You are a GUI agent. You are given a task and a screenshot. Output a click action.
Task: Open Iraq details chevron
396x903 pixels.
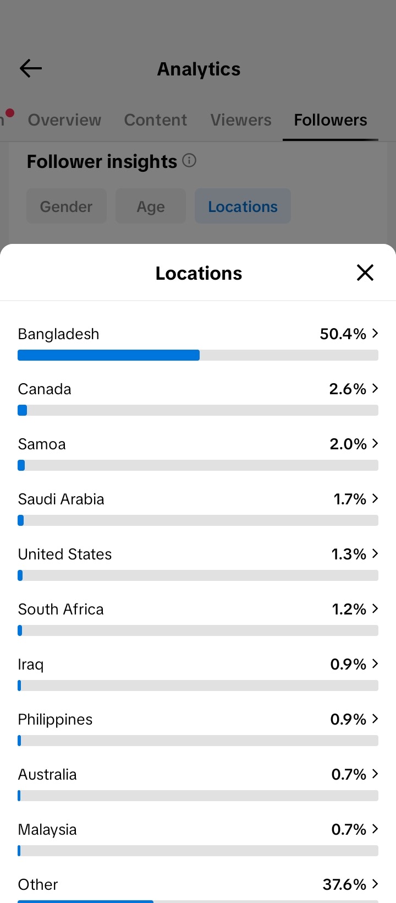point(375,663)
